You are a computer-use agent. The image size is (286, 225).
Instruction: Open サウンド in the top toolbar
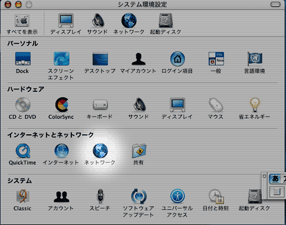click(98, 20)
